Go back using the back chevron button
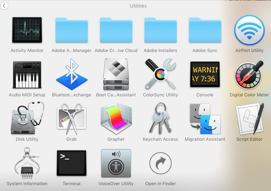The height and width of the screenshot is (191, 271). coord(4,6)
